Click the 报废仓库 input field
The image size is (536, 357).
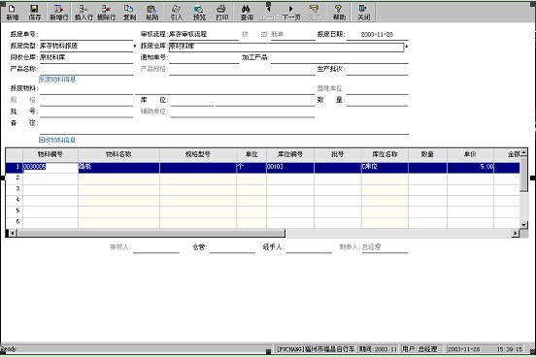(x=286, y=47)
